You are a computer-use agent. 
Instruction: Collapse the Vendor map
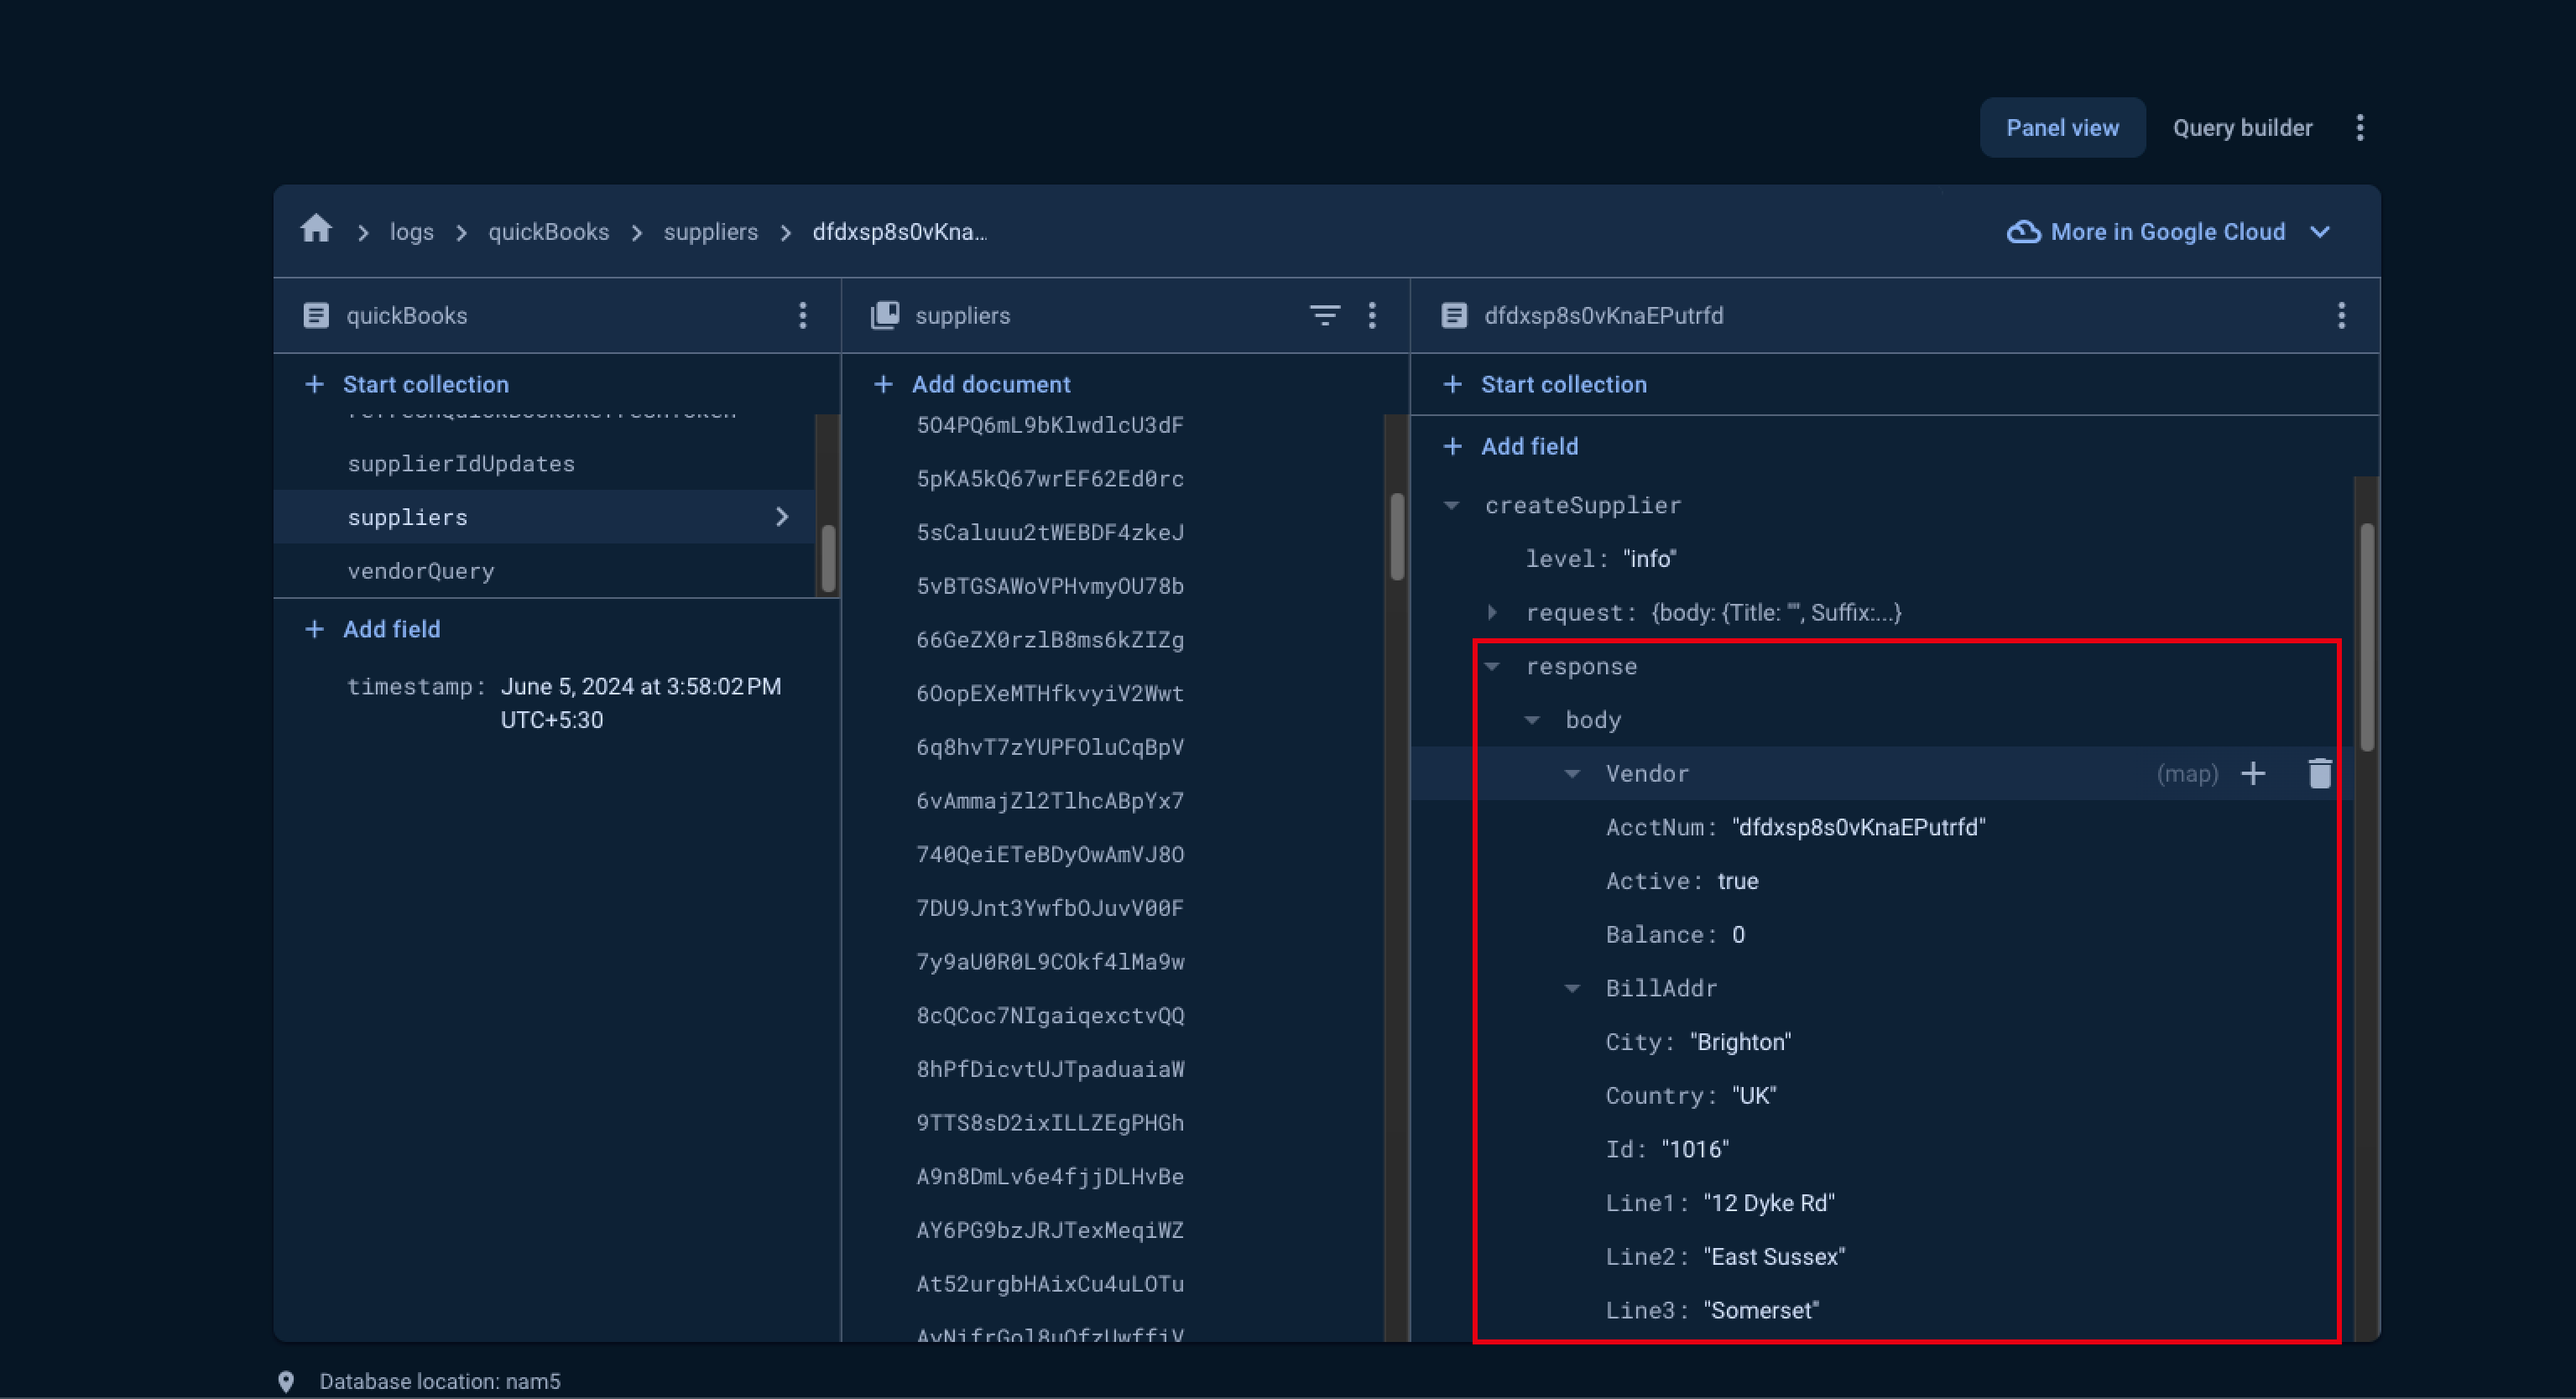(1572, 773)
